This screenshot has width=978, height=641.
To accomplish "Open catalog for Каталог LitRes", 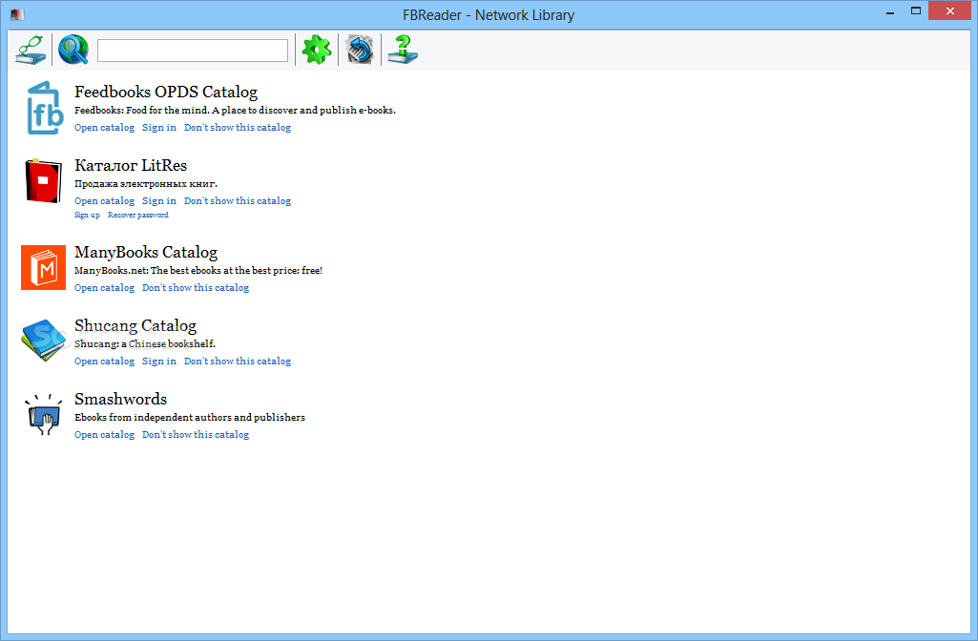I will pos(104,200).
